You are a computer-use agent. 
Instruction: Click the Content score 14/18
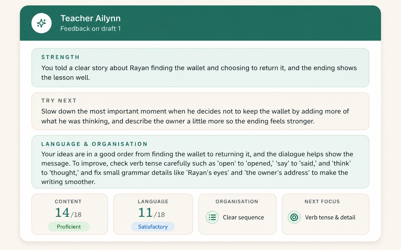pyautogui.click(x=68, y=213)
